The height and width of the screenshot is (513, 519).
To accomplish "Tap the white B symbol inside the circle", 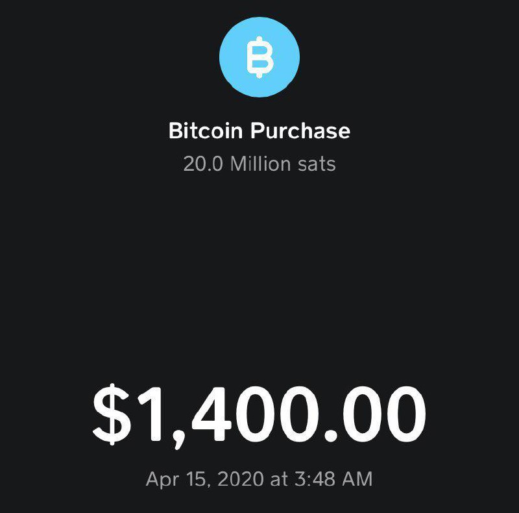I will pyautogui.click(x=260, y=57).
